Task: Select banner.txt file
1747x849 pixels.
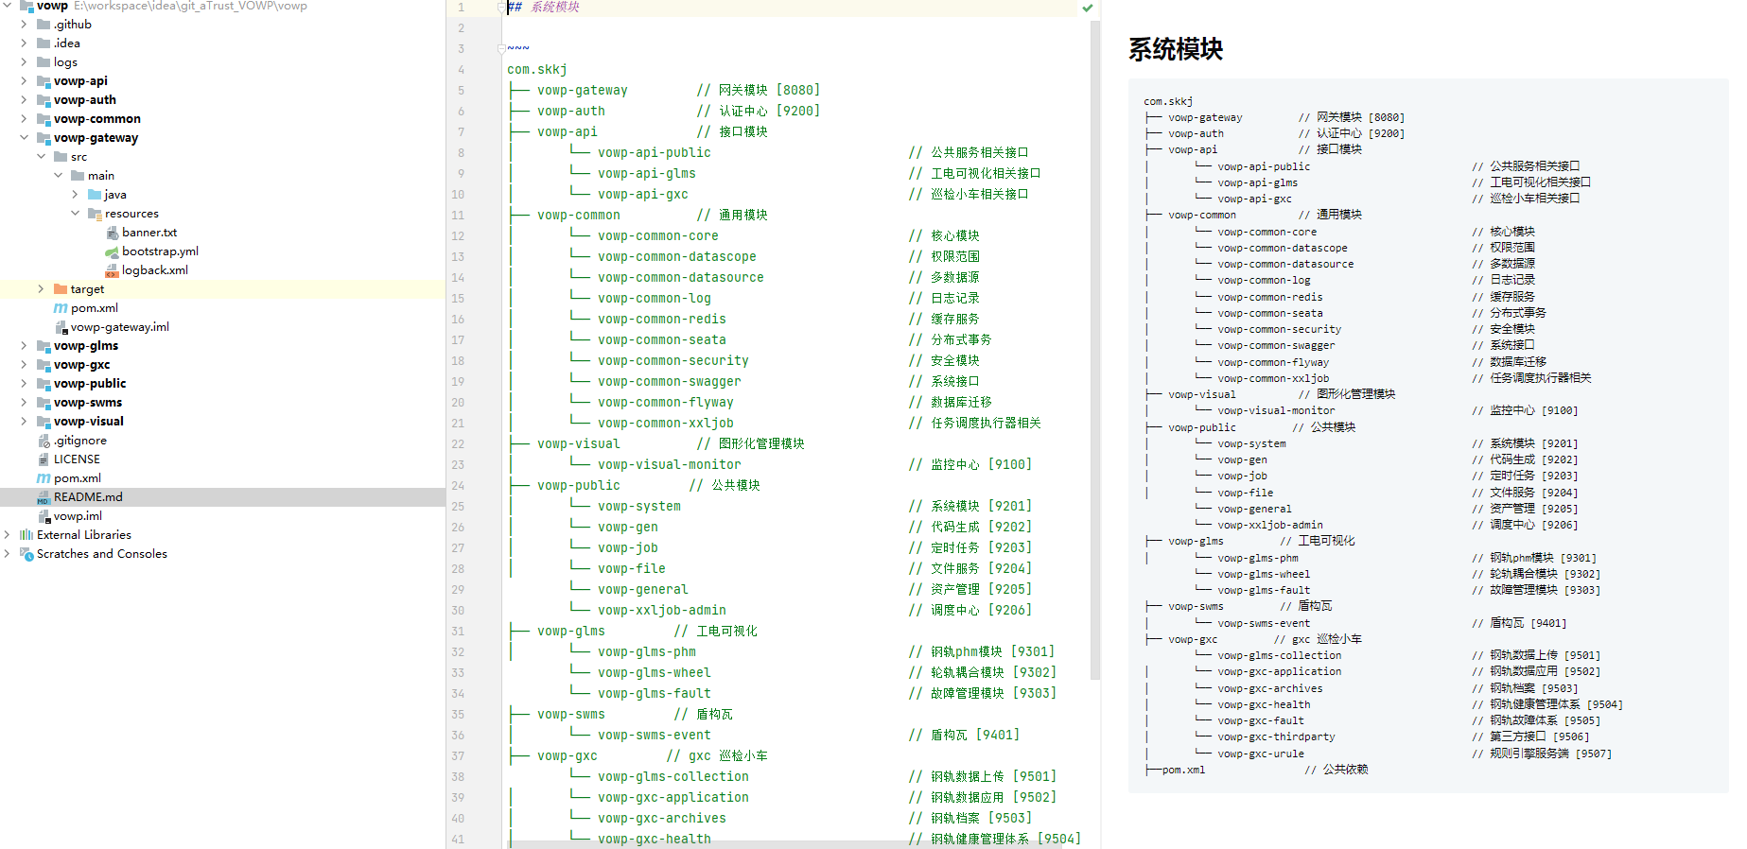Action: click(x=149, y=233)
